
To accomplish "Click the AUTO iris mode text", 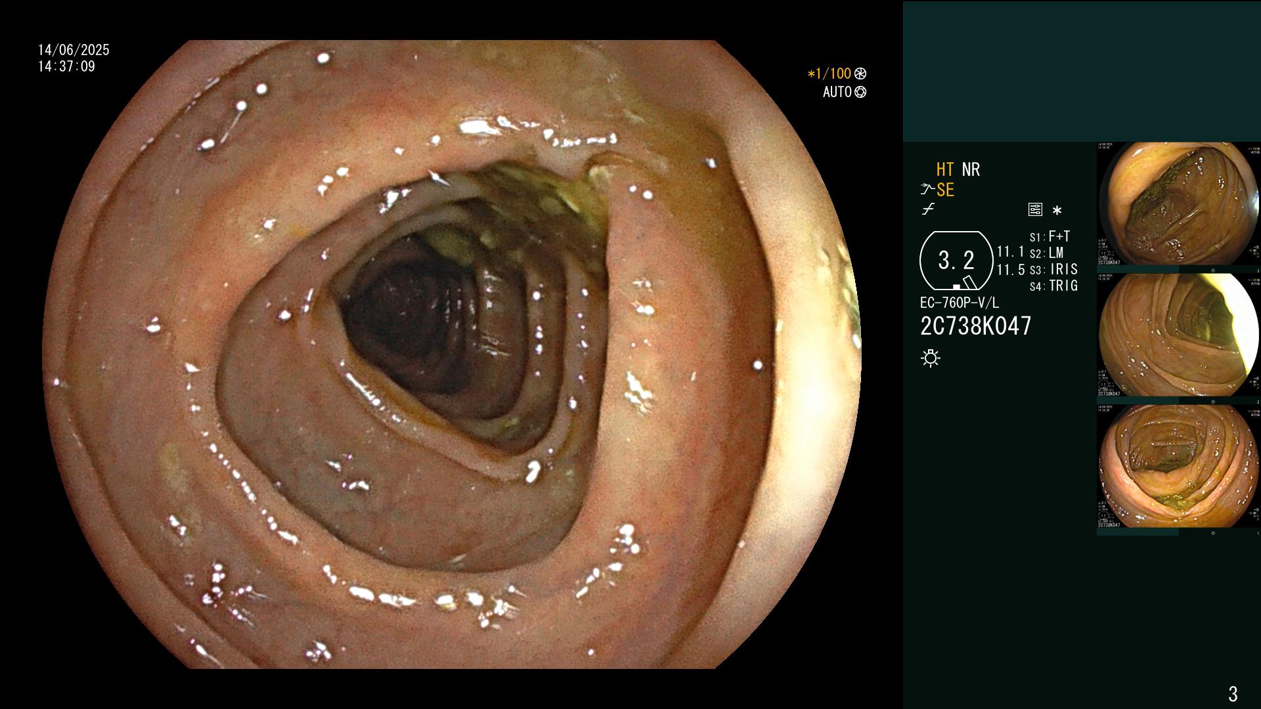I will pos(837,93).
